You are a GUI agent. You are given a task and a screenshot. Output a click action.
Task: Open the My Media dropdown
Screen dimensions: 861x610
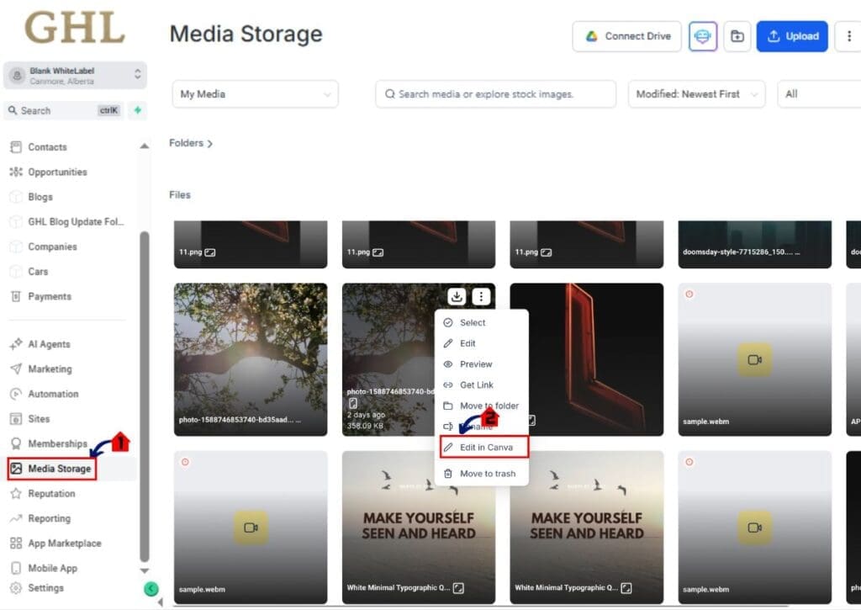(x=255, y=93)
